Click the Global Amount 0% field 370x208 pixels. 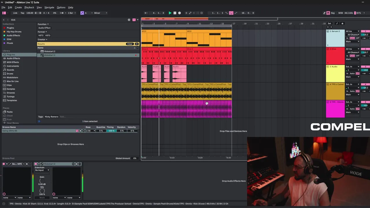(x=134, y=158)
